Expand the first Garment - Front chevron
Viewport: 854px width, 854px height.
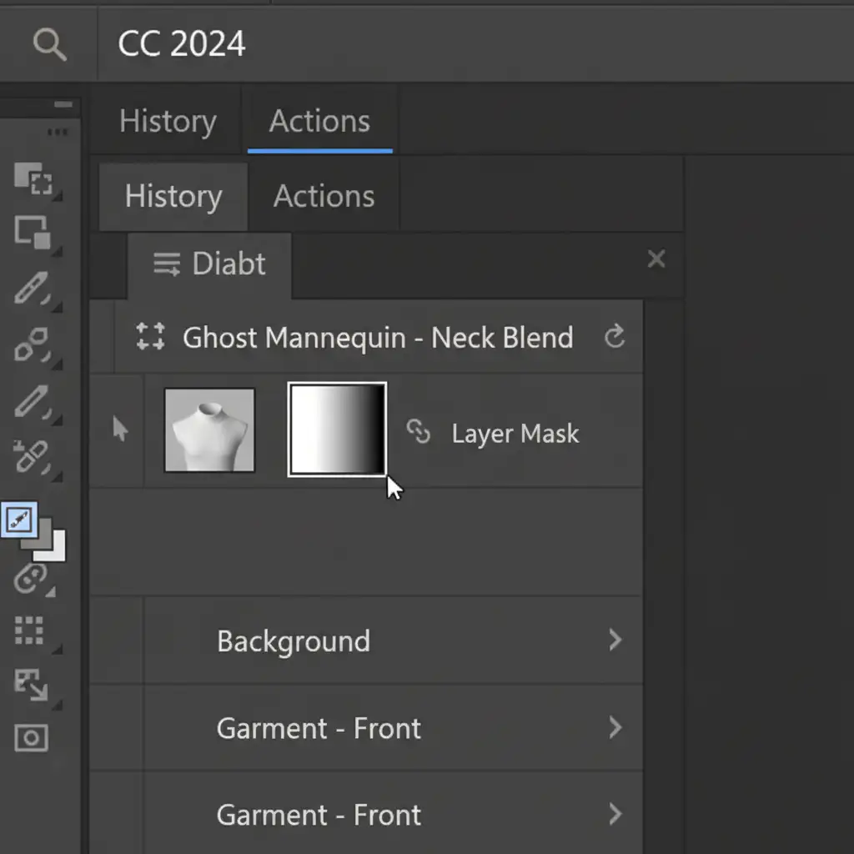click(x=615, y=728)
